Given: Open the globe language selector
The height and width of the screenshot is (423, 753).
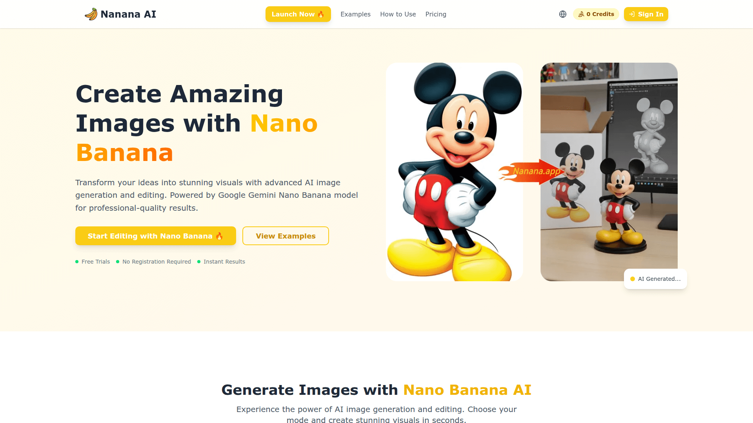Looking at the screenshot, I should 563,14.
